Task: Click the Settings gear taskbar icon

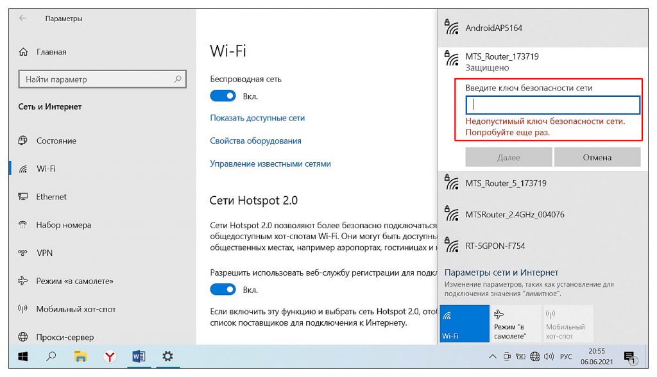Action: (167, 356)
